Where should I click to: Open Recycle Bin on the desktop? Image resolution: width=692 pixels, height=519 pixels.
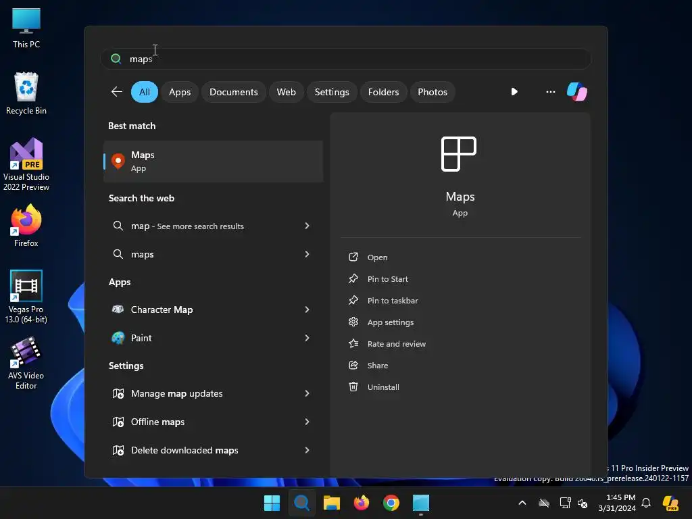(x=26, y=93)
